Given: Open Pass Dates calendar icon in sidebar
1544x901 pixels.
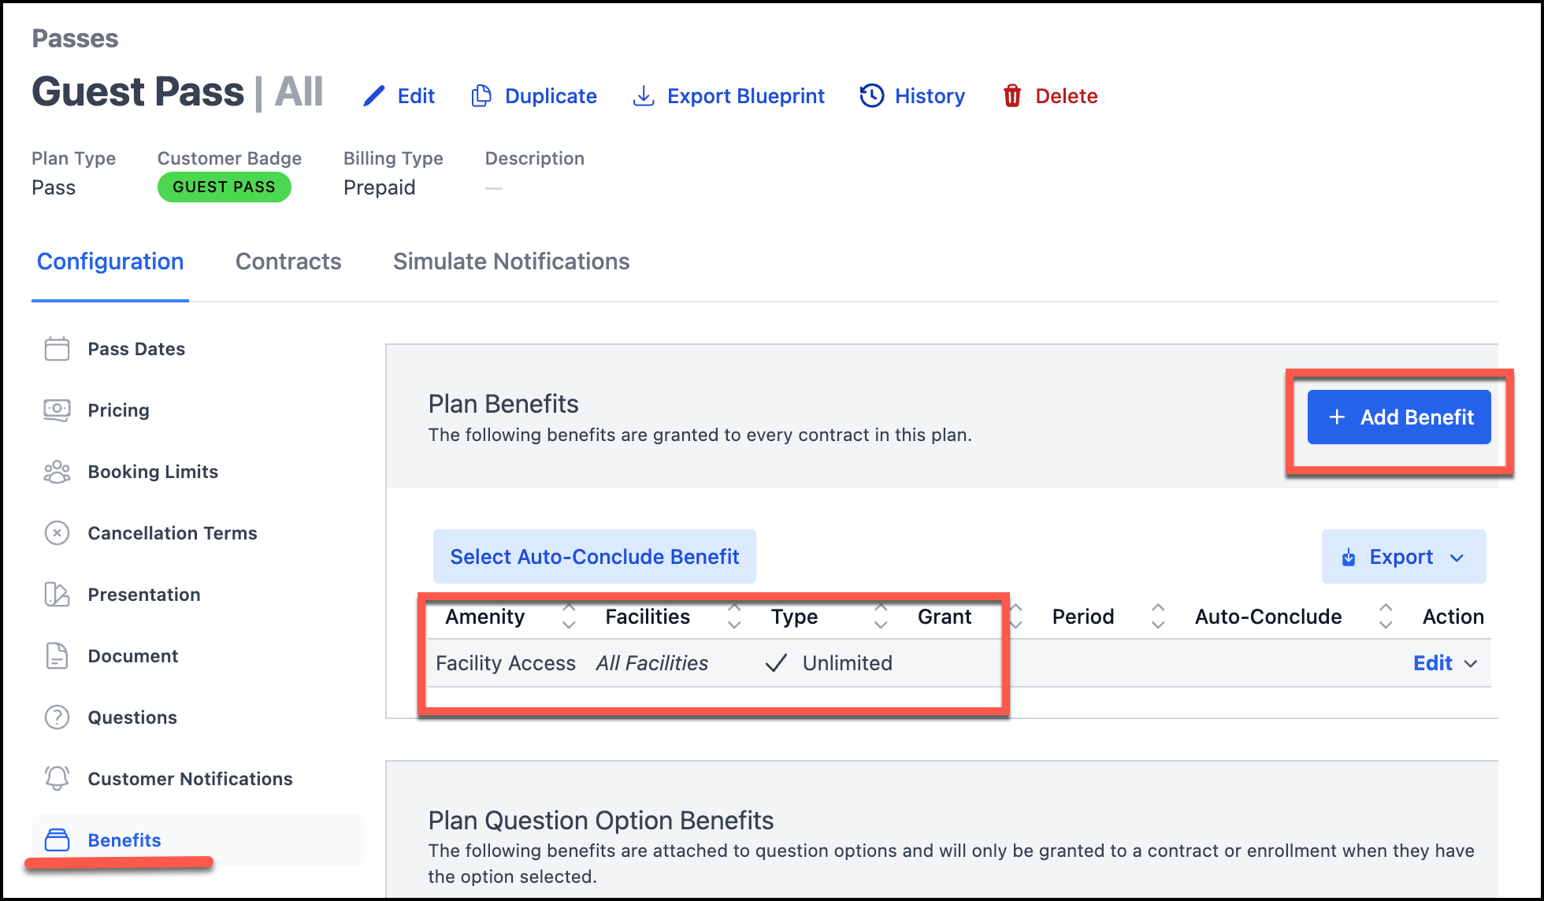Looking at the screenshot, I should 57,349.
